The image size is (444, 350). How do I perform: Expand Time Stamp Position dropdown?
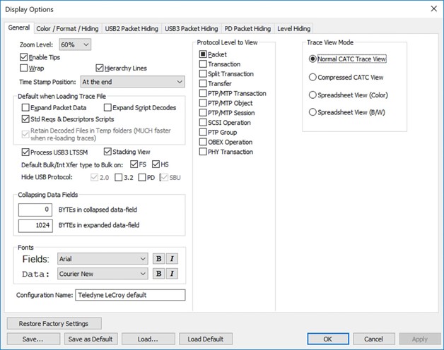coord(132,82)
